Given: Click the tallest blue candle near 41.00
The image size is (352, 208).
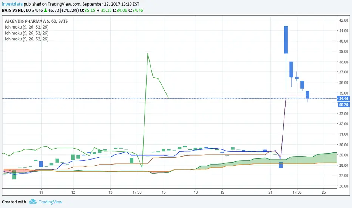Looking at the screenshot, I should 286,40.
